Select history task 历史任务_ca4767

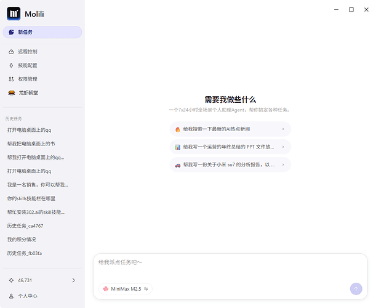25,226
